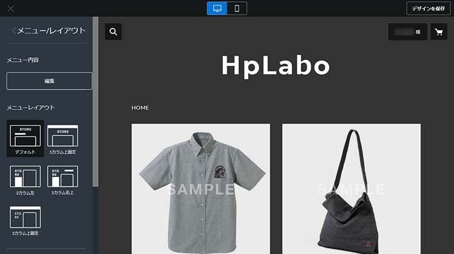Open the black shoulder bag thumbnail

352,189
